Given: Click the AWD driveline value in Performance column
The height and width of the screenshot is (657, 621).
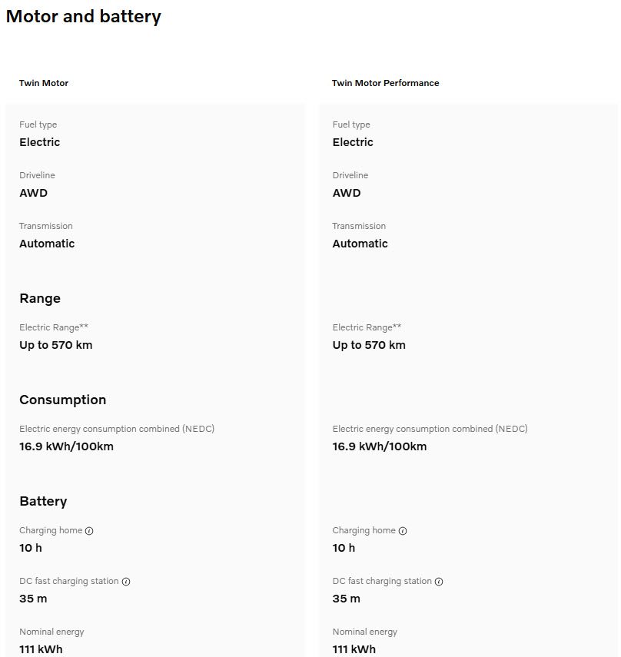Looking at the screenshot, I should pyautogui.click(x=347, y=193).
